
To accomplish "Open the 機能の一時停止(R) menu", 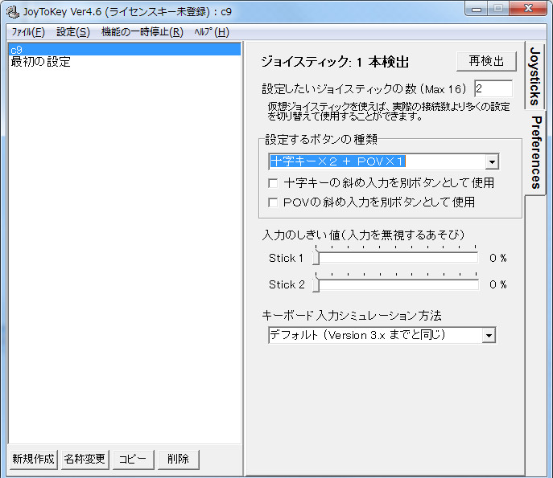I will tap(142, 32).
